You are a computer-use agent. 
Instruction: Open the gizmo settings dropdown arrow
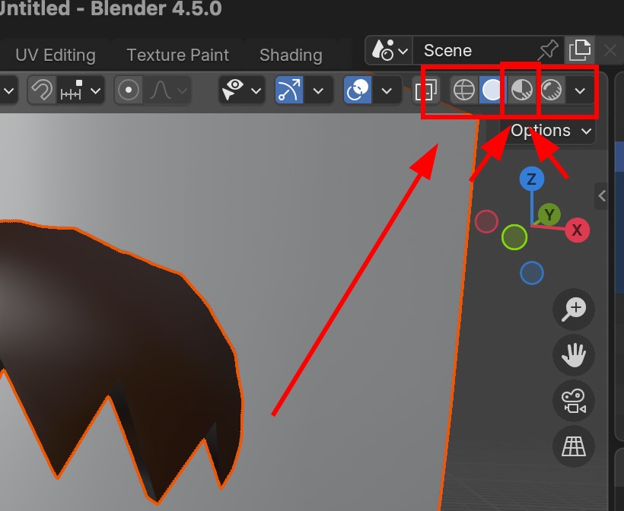click(319, 90)
